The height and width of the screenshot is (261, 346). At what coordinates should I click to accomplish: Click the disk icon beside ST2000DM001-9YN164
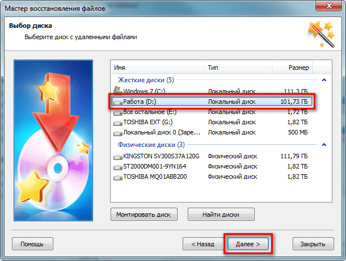pyautogui.click(x=118, y=167)
